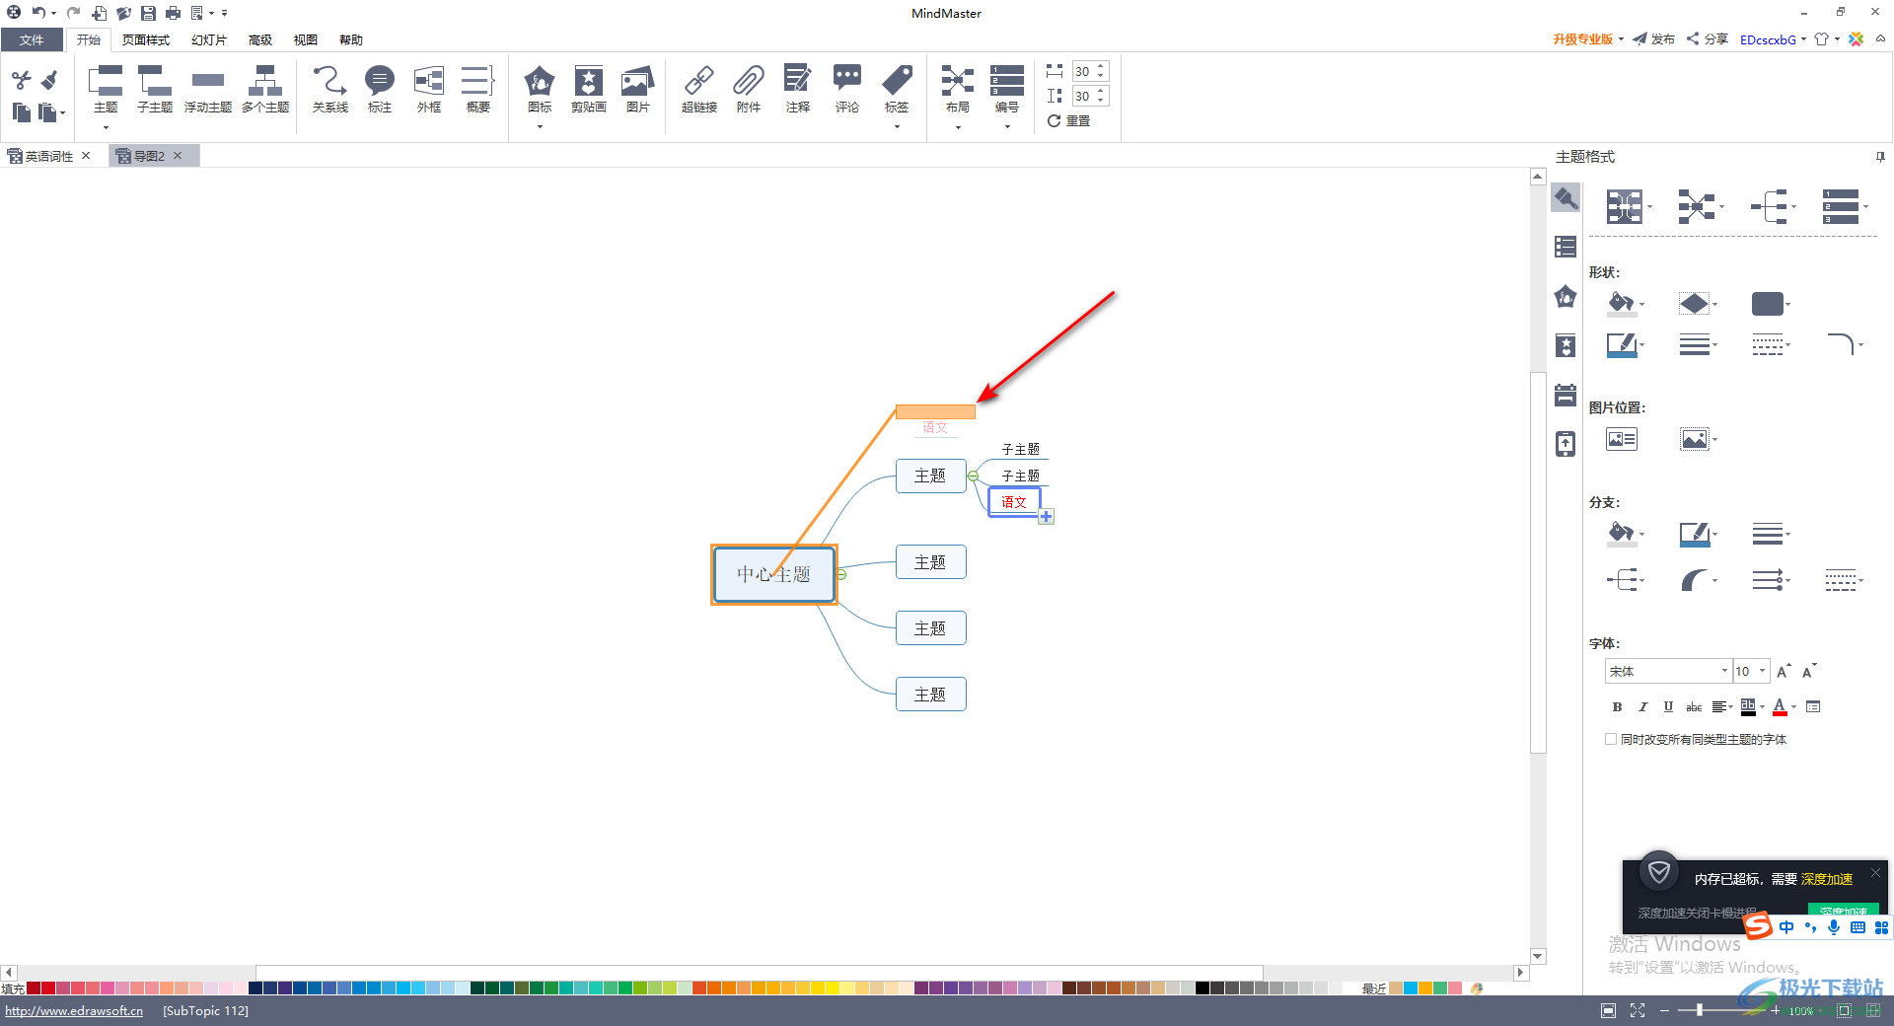Pick the black swatch in fill palette
The width and height of the screenshot is (1894, 1026).
pos(1202,988)
